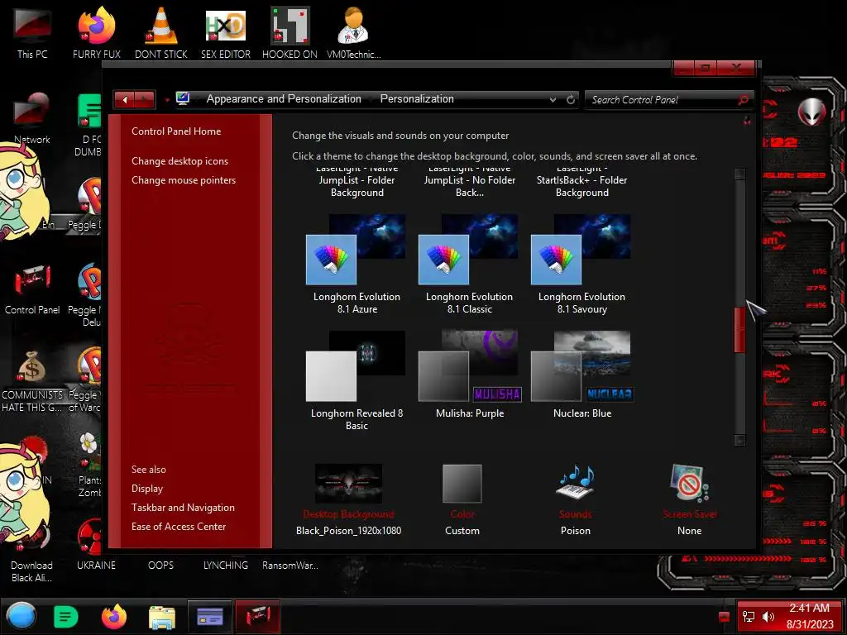Click Appearance and Personalization breadcrumb

(284, 99)
